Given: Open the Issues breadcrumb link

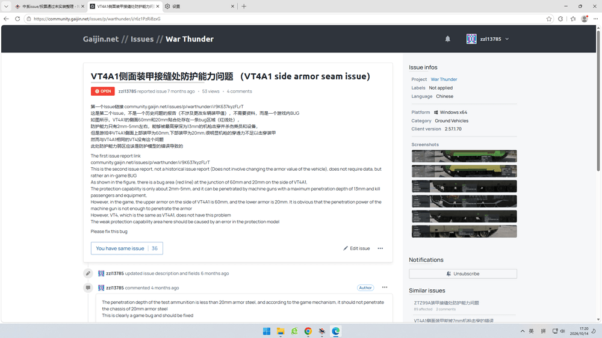Looking at the screenshot, I should (x=142, y=39).
